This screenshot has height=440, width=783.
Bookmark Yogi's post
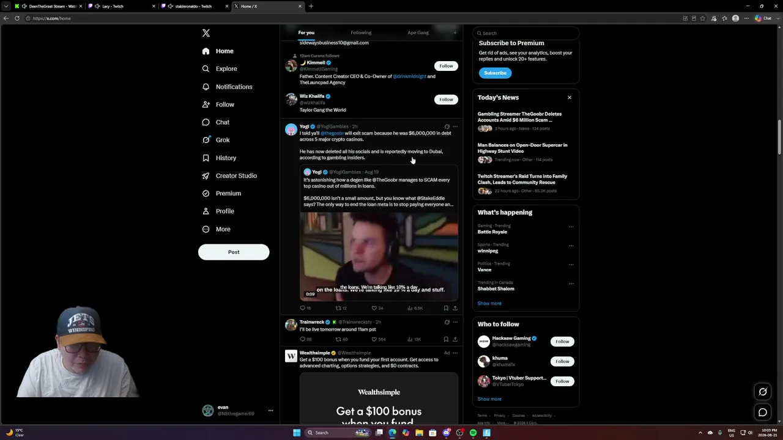(x=446, y=308)
